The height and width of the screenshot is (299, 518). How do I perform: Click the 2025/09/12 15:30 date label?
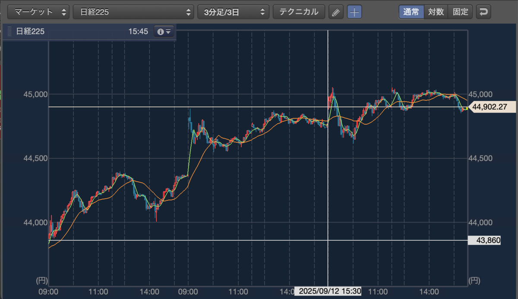(328, 291)
